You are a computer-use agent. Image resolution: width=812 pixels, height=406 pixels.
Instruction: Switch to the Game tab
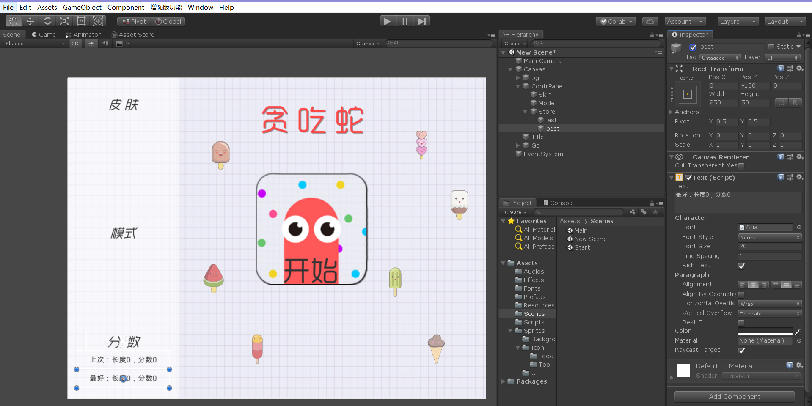pos(44,34)
